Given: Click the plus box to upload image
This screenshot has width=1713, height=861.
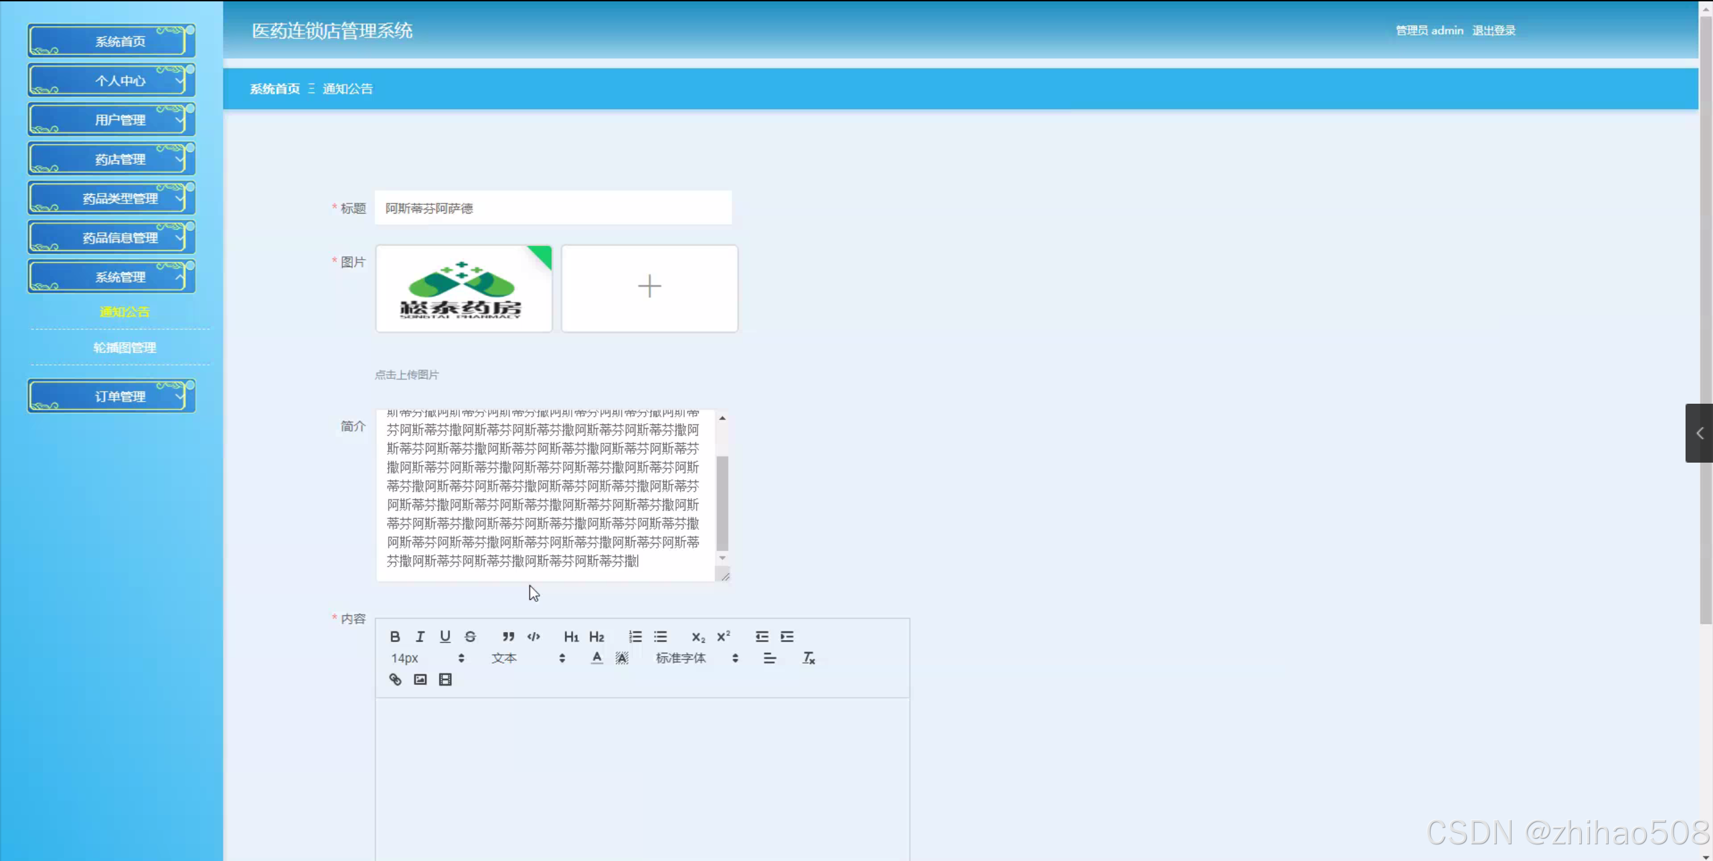Looking at the screenshot, I should pyautogui.click(x=649, y=288).
